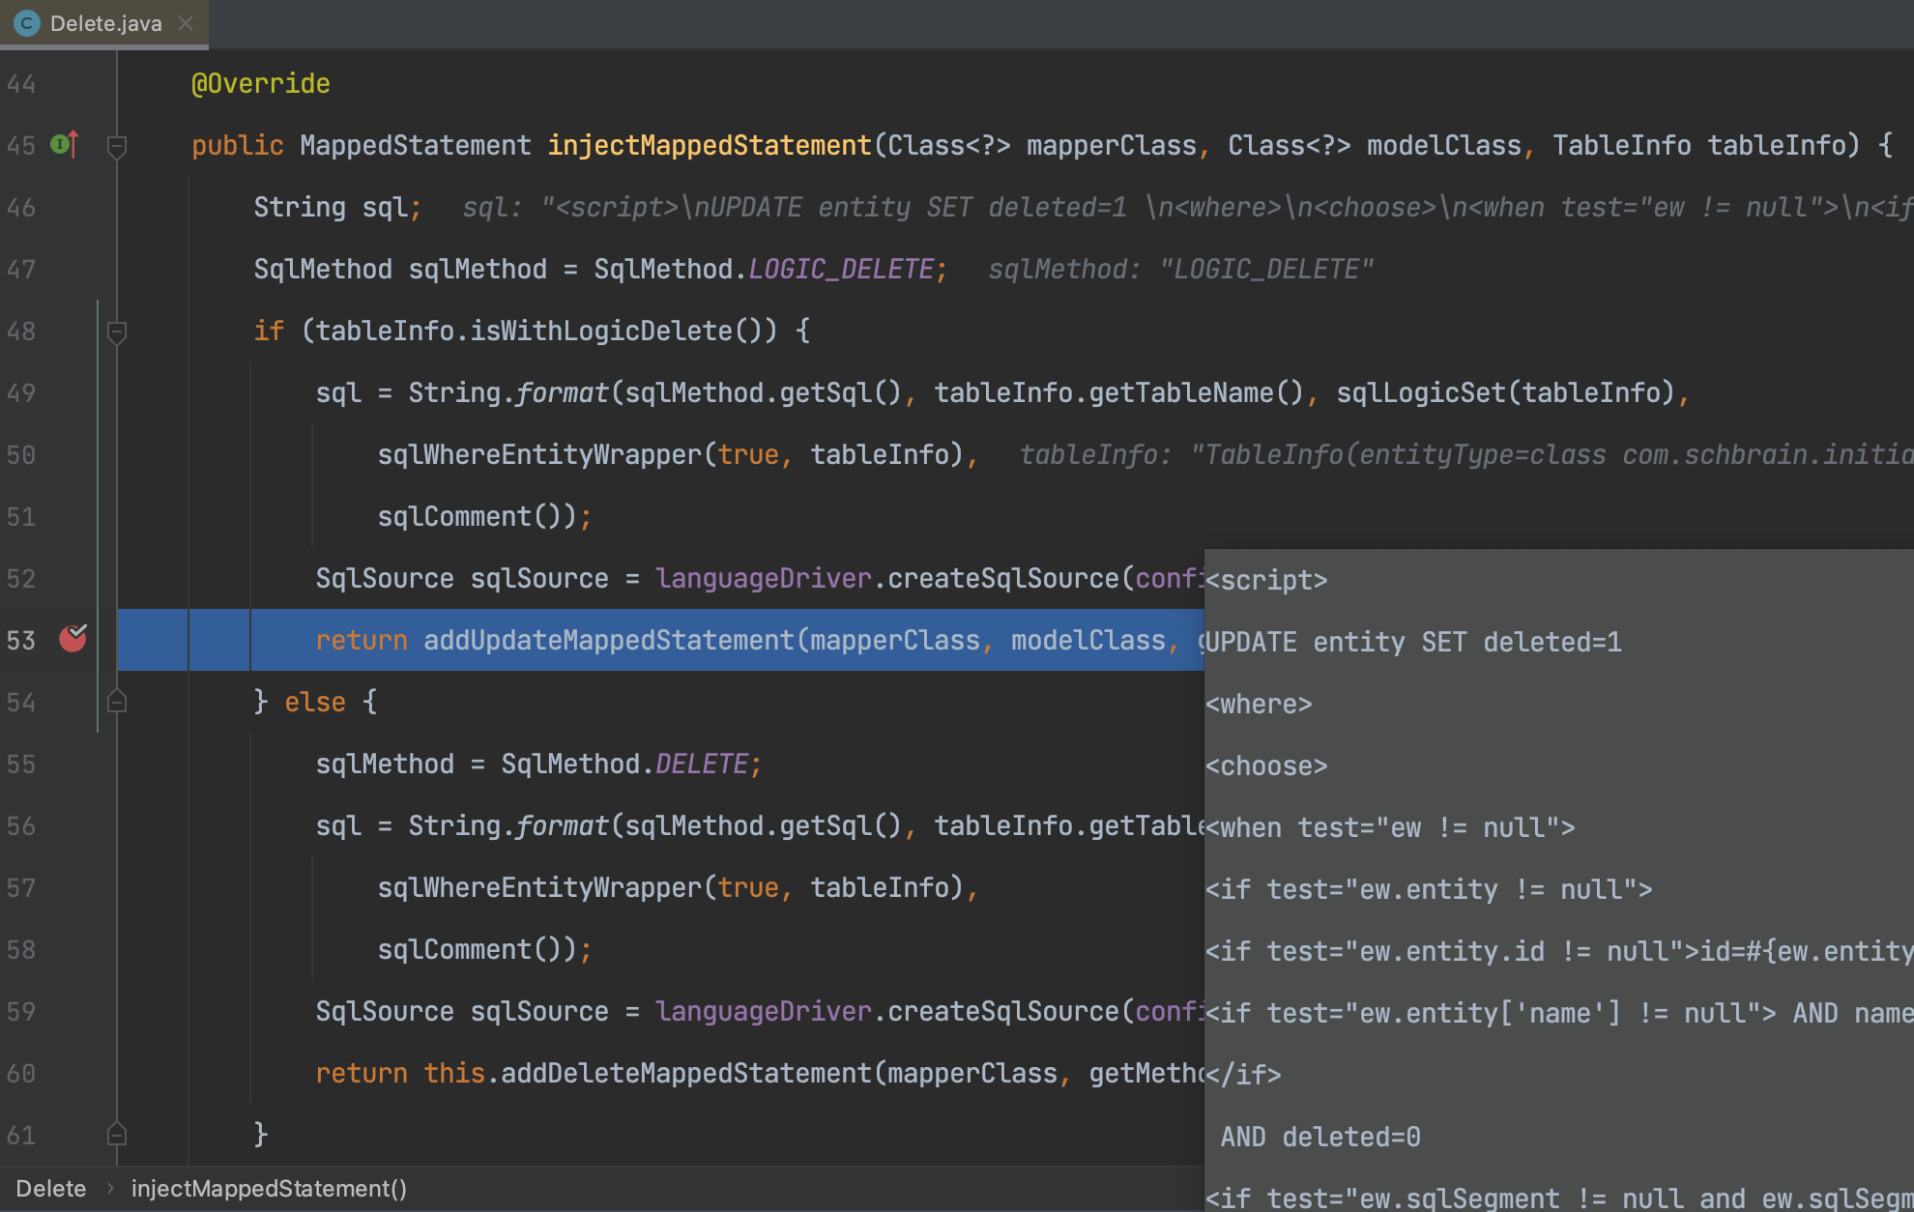The image size is (1914, 1212).
Task: Click the implemented-method gutter icon on line 45
Action: [64, 145]
